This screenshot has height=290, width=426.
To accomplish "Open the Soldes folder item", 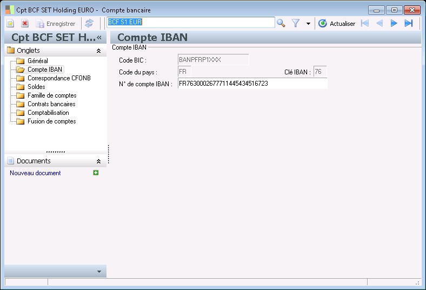I will point(36,87).
